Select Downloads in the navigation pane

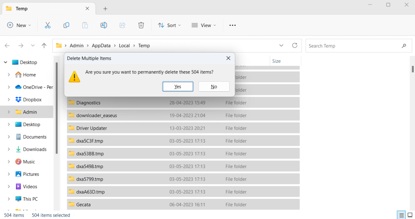pos(34,150)
